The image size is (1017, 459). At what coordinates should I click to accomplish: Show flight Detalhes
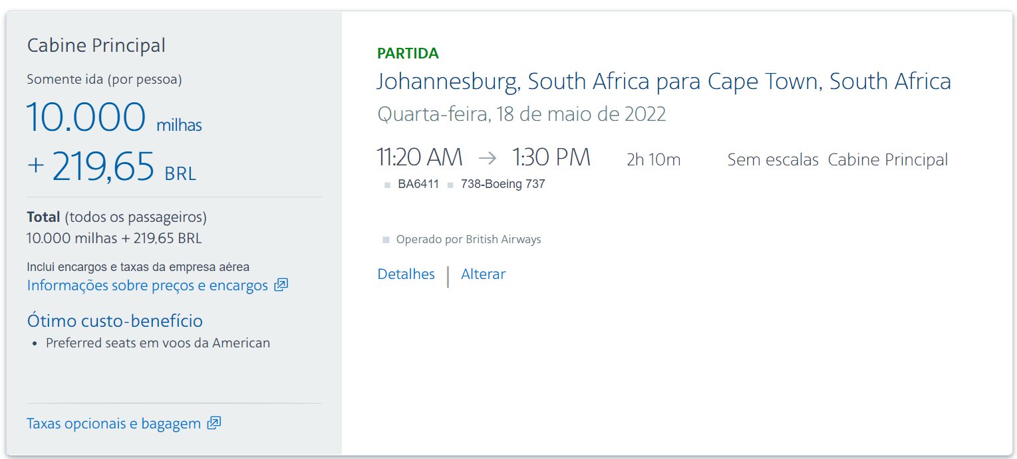406,274
